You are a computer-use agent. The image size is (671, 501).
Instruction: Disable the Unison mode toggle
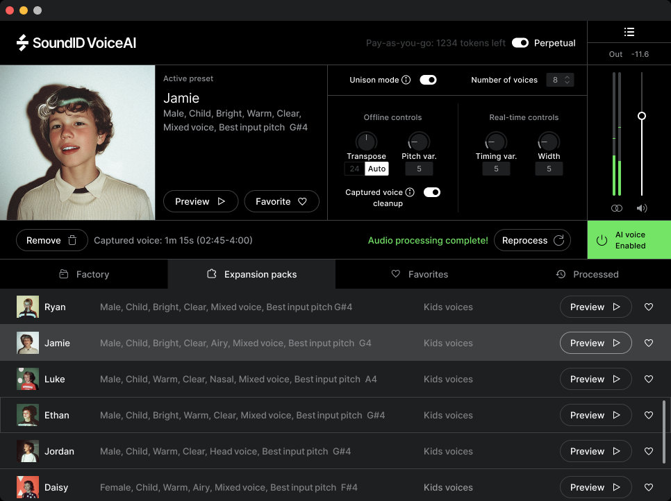click(x=428, y=80)
